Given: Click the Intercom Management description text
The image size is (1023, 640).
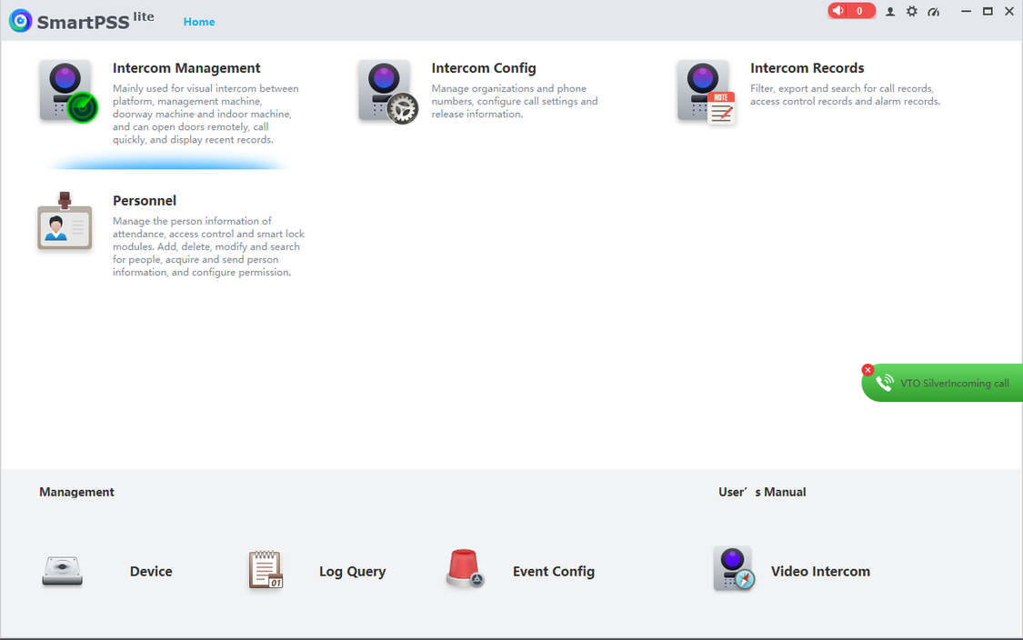Looking at the screenshot, I should 206,114.
